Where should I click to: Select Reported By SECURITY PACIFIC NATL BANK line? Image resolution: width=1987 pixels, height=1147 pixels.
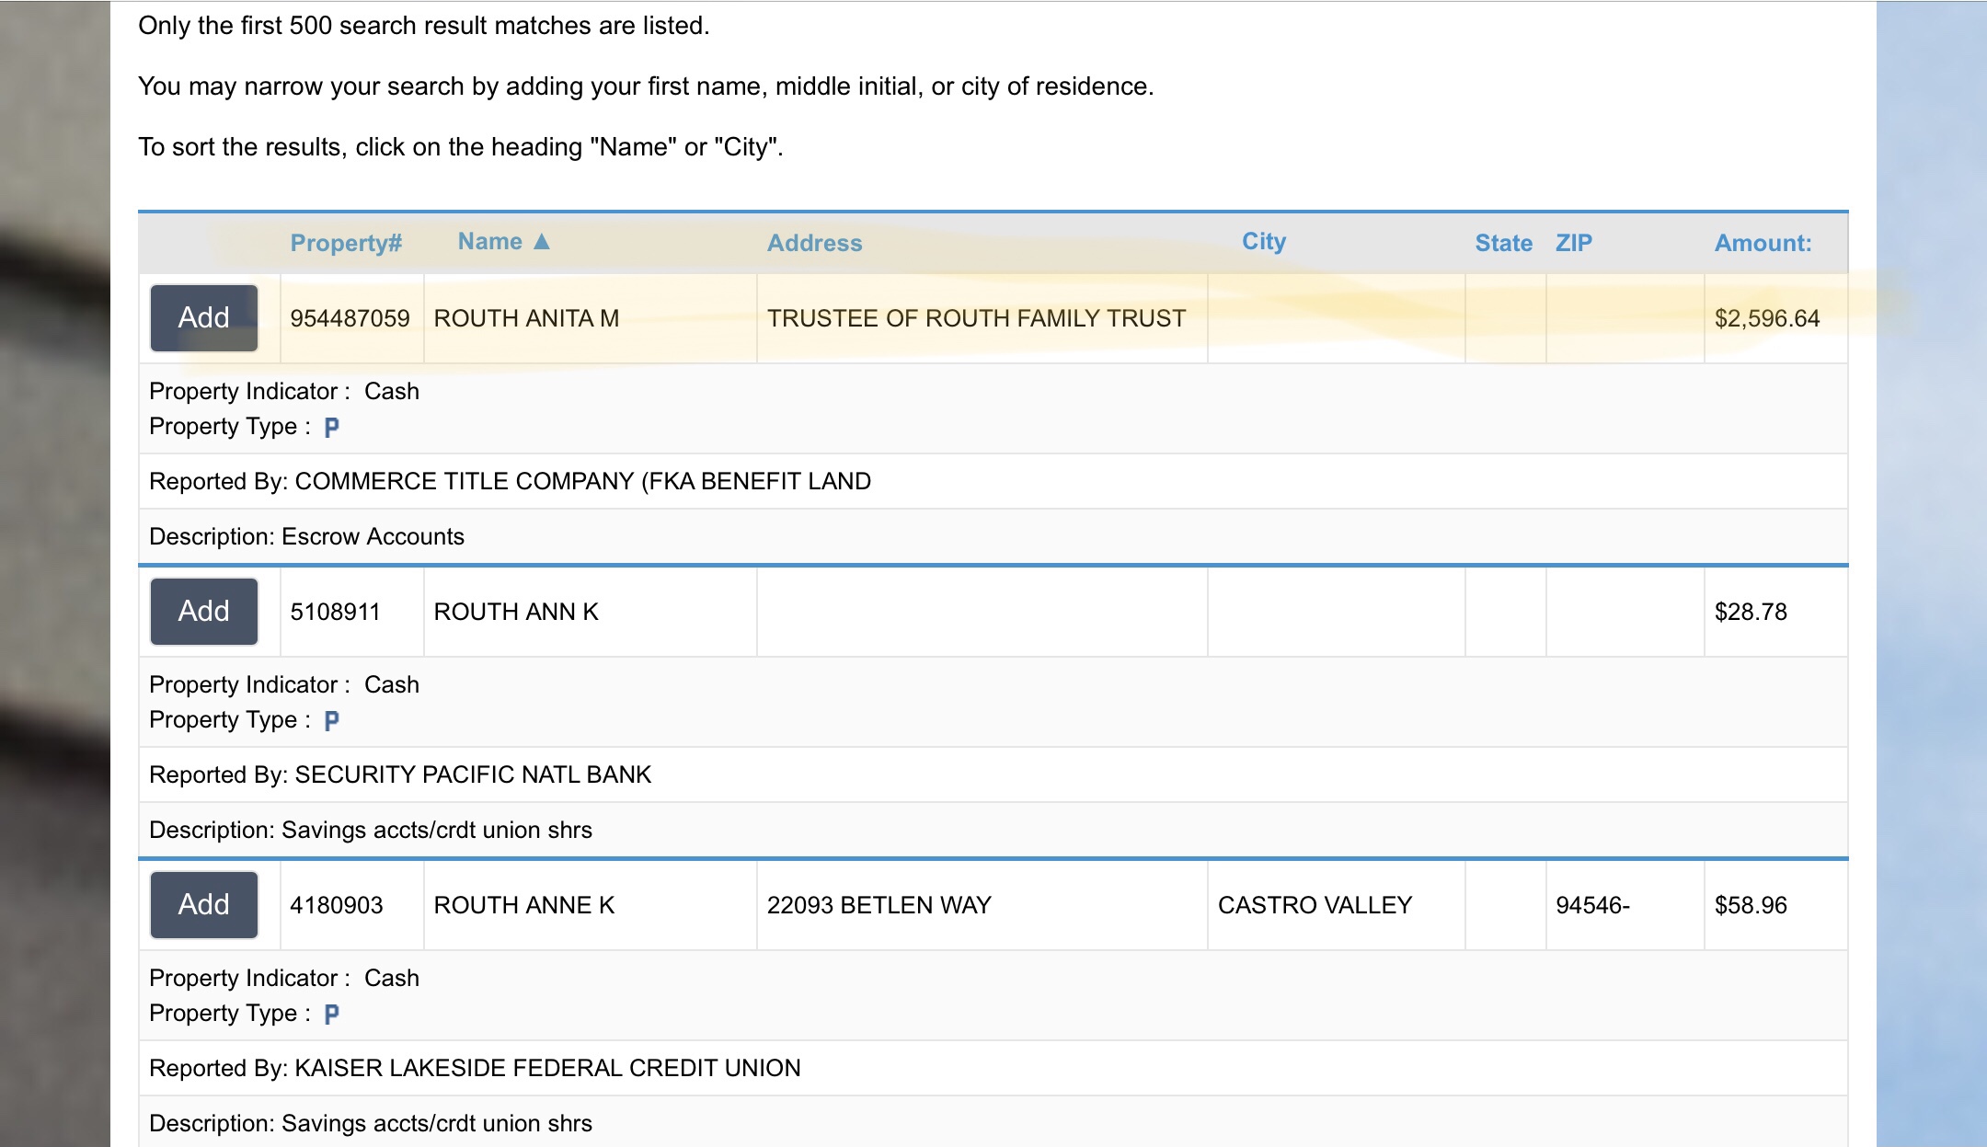[400, 774]
